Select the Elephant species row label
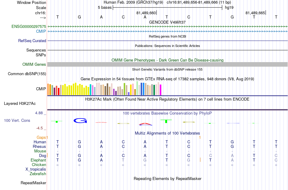This screenshot has height=190, width=288. [39, 160]
